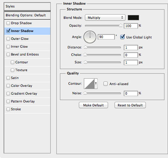Enable the Pattern Overlay checkbox
168x158 pixels.
tap(8, 101)
